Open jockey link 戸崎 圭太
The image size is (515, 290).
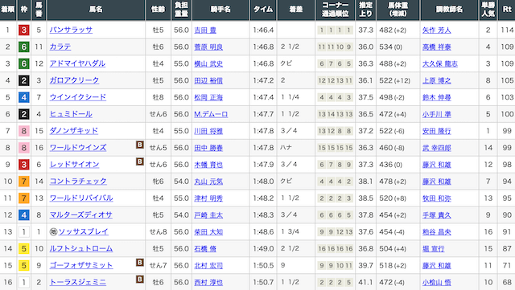[x=208, y=214]
